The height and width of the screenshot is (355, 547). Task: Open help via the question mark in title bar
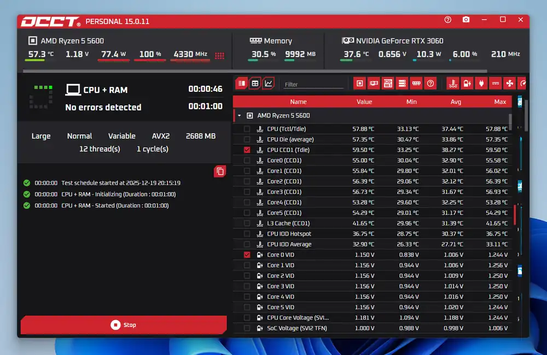pyautogui.click(x=448, y=20)
